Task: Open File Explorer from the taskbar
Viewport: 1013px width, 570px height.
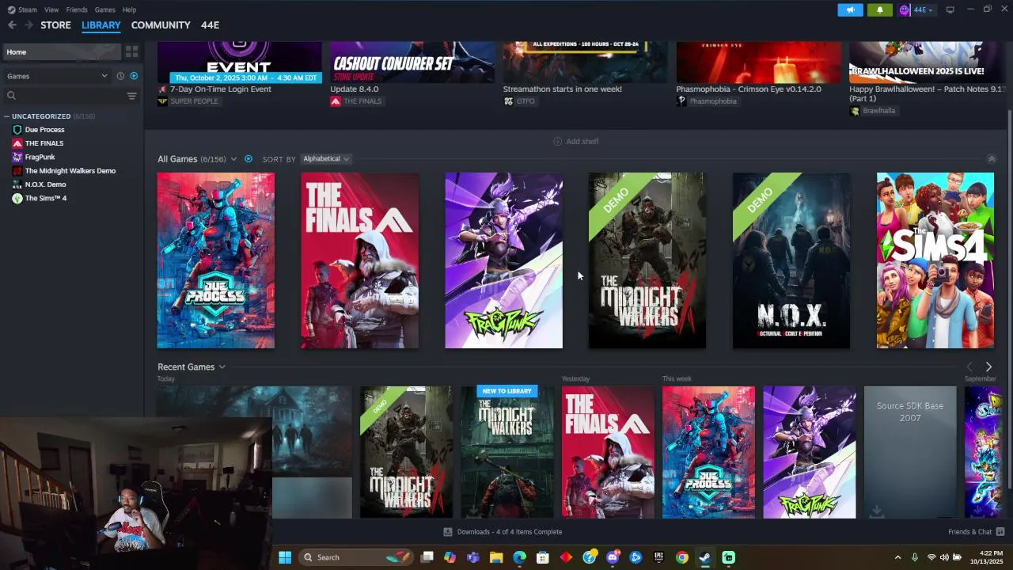Action: pyautogui.click(x=496, y=557)
